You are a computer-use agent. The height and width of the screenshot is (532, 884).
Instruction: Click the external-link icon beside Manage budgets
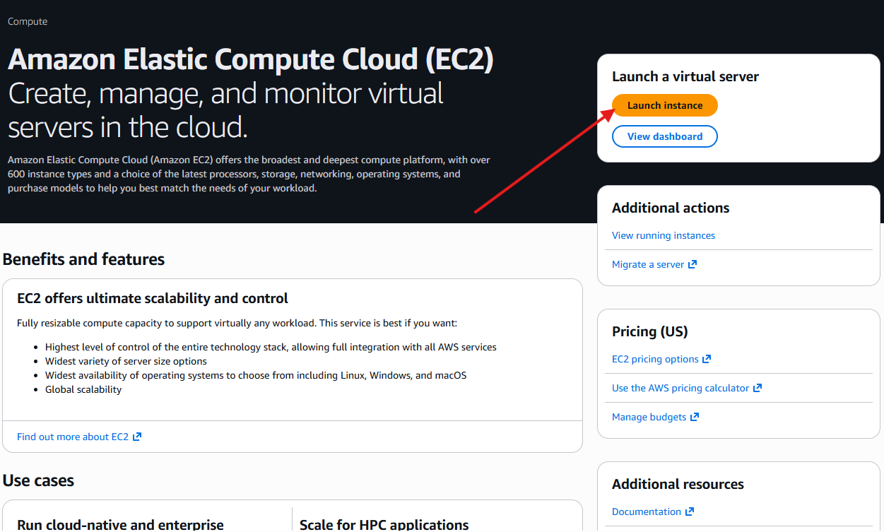[695, 417]
